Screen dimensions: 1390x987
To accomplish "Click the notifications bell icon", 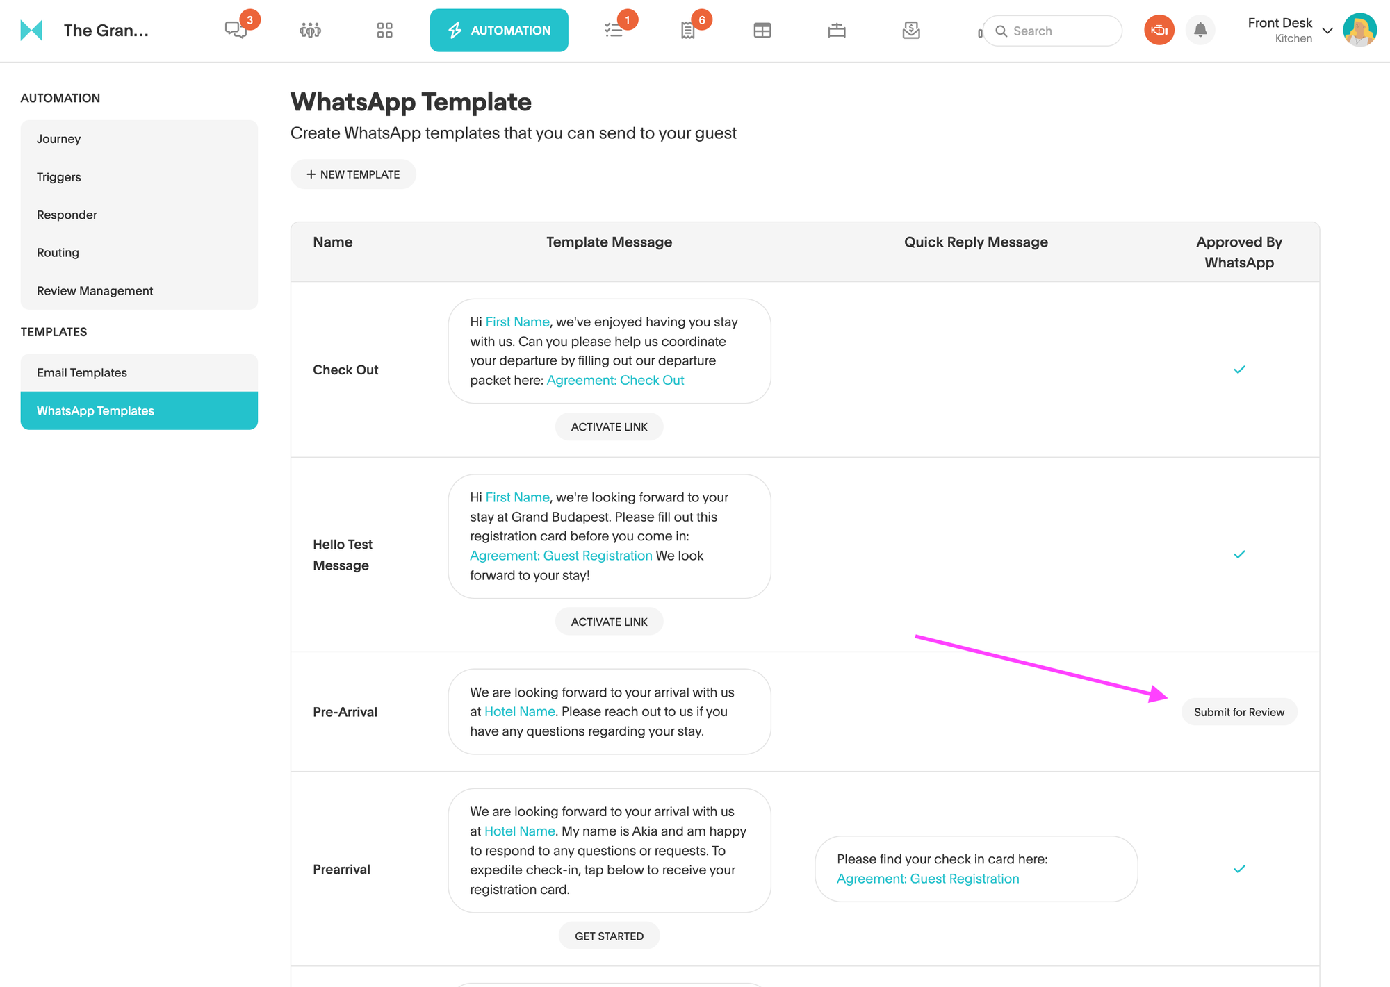I will click(x=1199, y=30).
